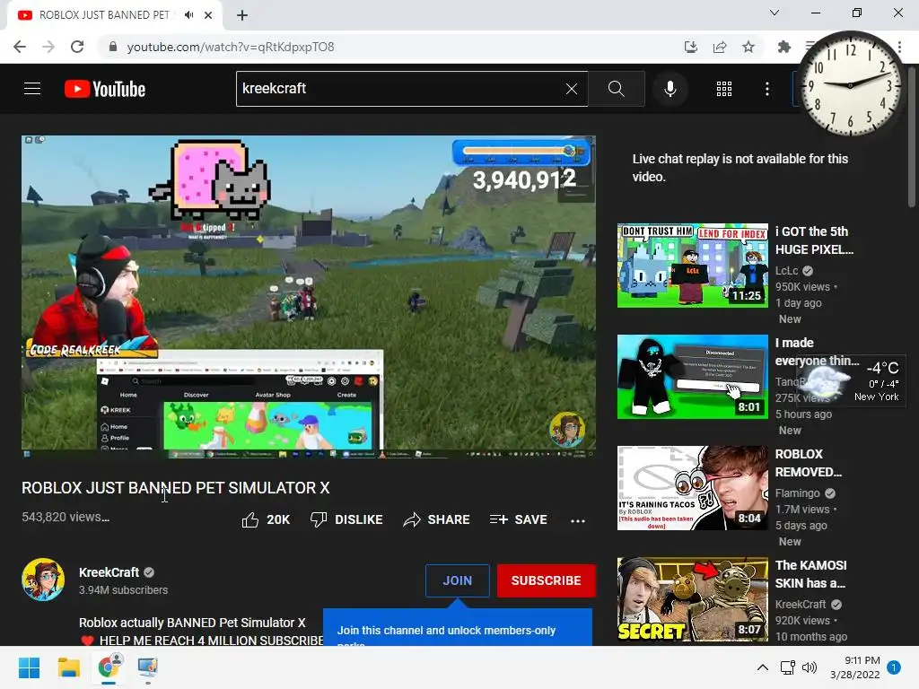Open notification center badge

tap(893, 667)
